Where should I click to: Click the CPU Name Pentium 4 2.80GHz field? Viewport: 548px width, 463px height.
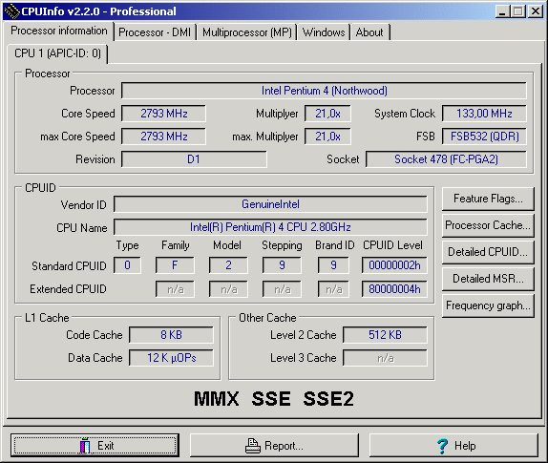[x=270, y=227]
